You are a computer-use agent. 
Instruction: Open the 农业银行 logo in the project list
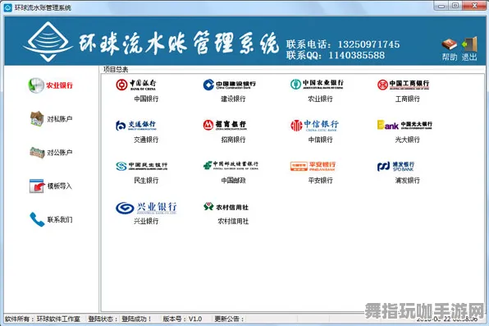click(317, 84)
